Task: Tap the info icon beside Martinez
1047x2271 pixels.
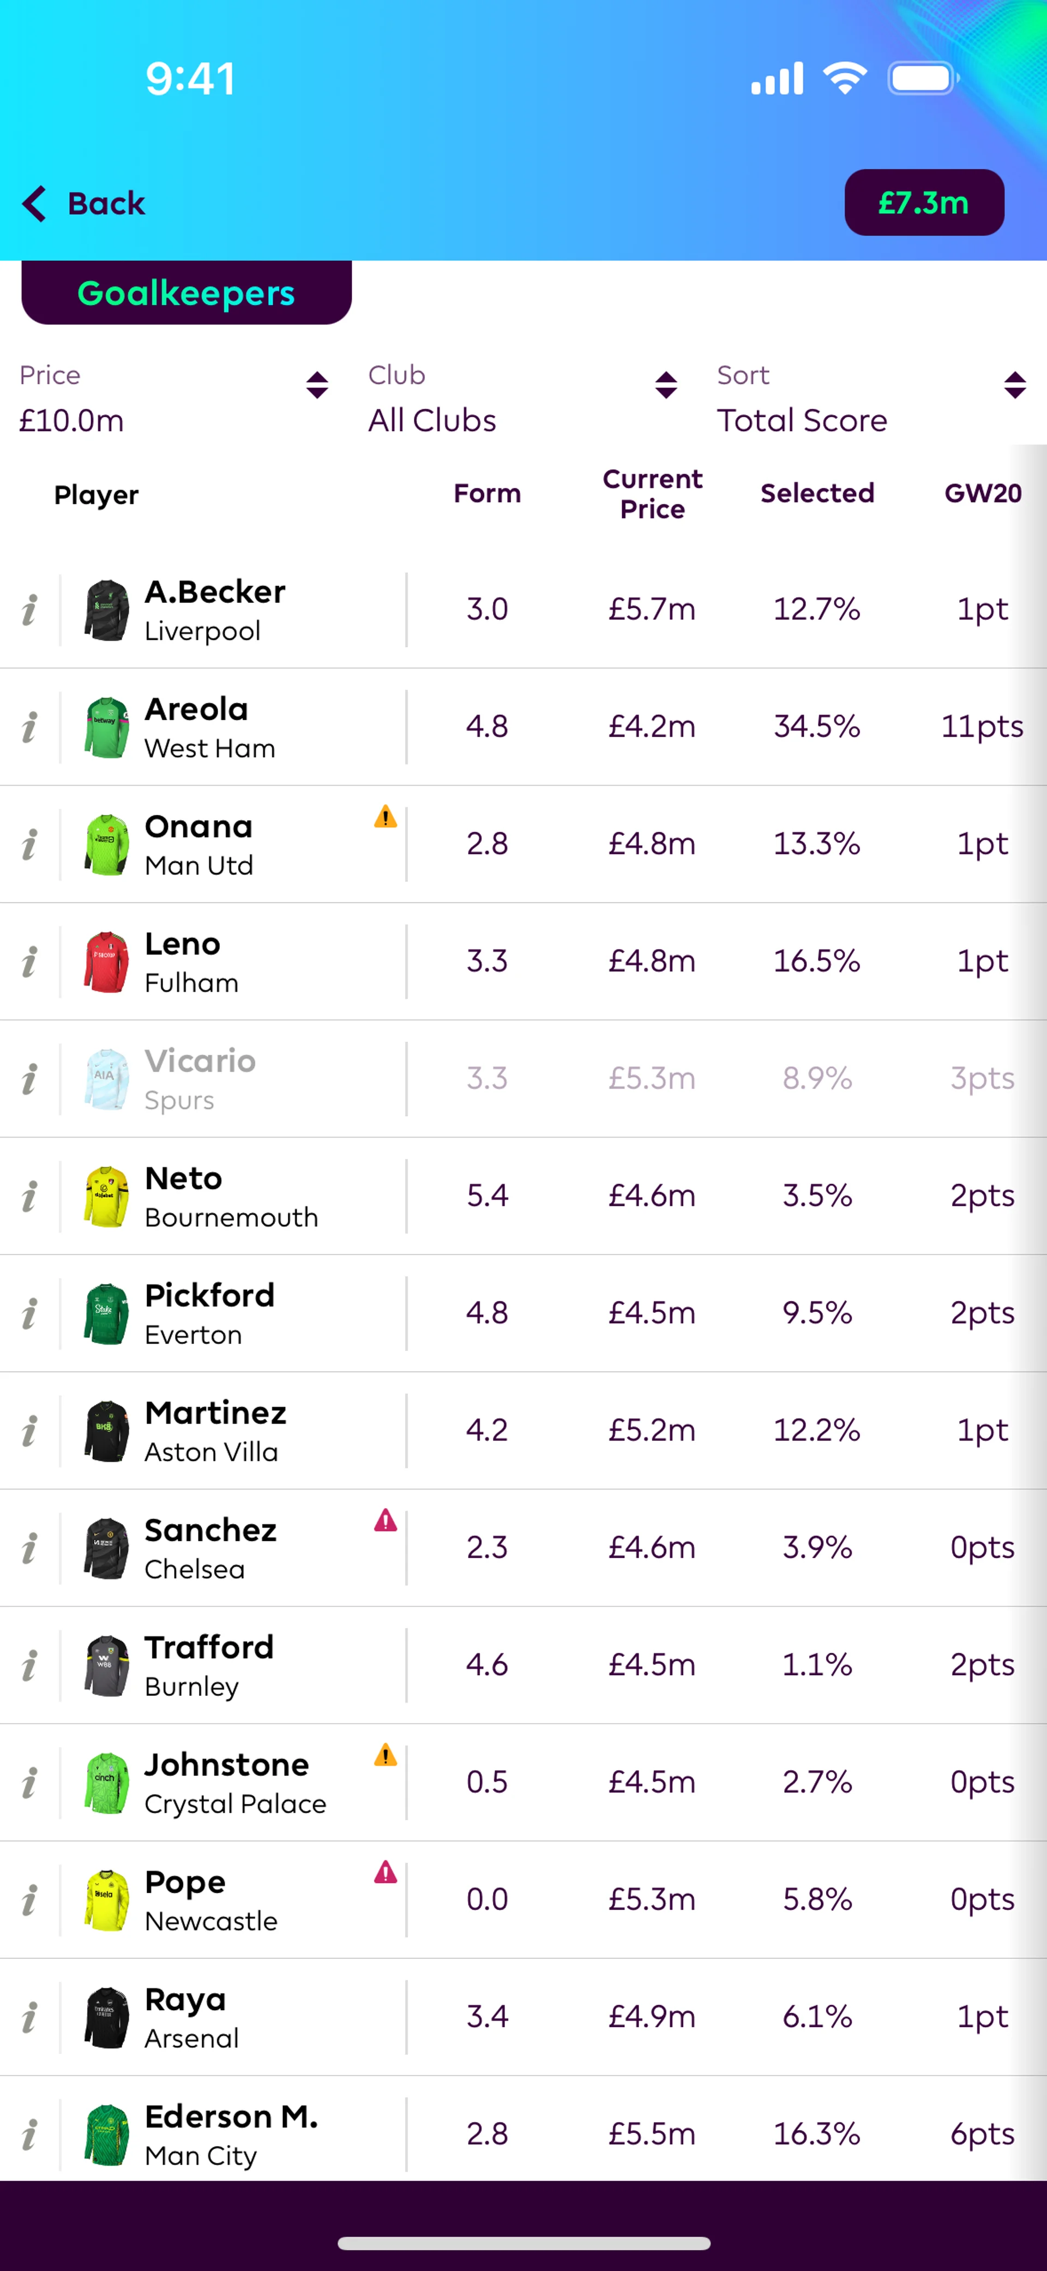Action: 30,1431
